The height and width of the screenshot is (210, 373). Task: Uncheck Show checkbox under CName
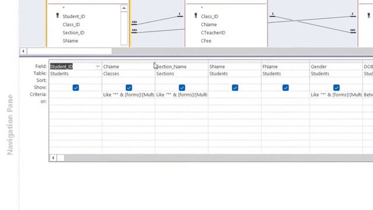tap(129, 87)
